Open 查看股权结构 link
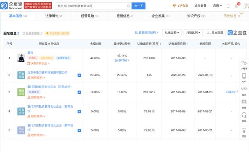Image resolution: width=249 pixels, height=152 pixels. 146,33
